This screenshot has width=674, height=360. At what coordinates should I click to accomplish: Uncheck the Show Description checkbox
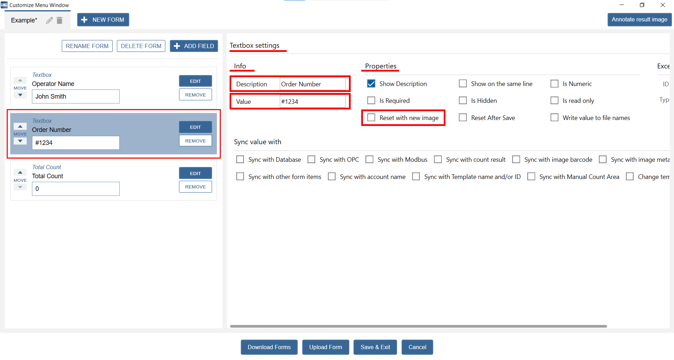pos(371,84)
